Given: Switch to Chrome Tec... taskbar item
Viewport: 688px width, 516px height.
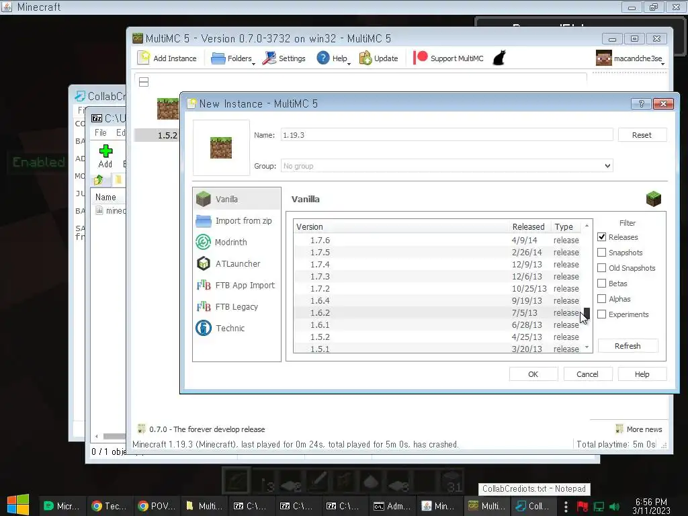Looking at the screenshot, I should (x=108, y=506).
